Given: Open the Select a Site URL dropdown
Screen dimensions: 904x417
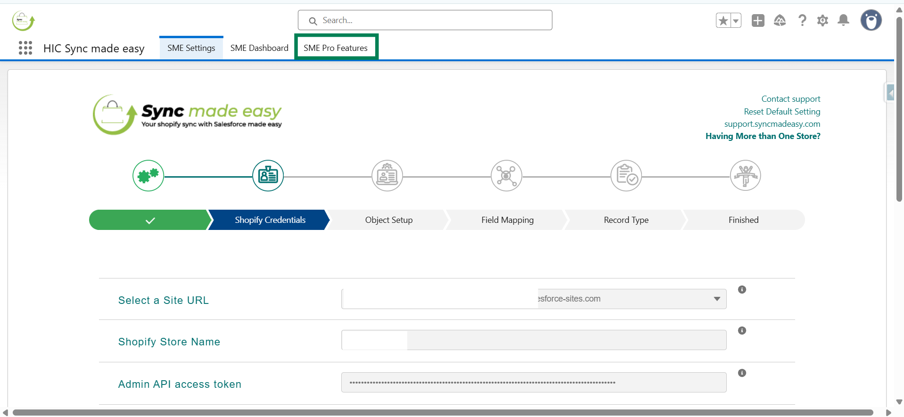Looking at the screenshot, I should pos(534,299).
